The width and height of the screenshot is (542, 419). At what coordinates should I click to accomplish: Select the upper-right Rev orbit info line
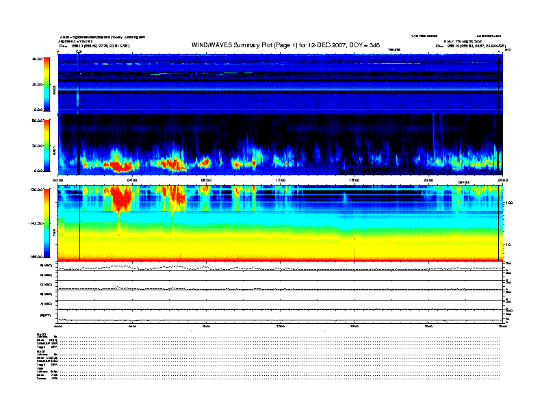[470, 46]
